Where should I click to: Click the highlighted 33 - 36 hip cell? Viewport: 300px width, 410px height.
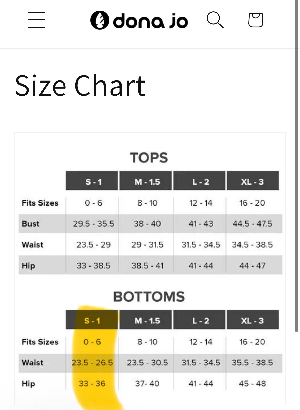[x=92, y=384]
